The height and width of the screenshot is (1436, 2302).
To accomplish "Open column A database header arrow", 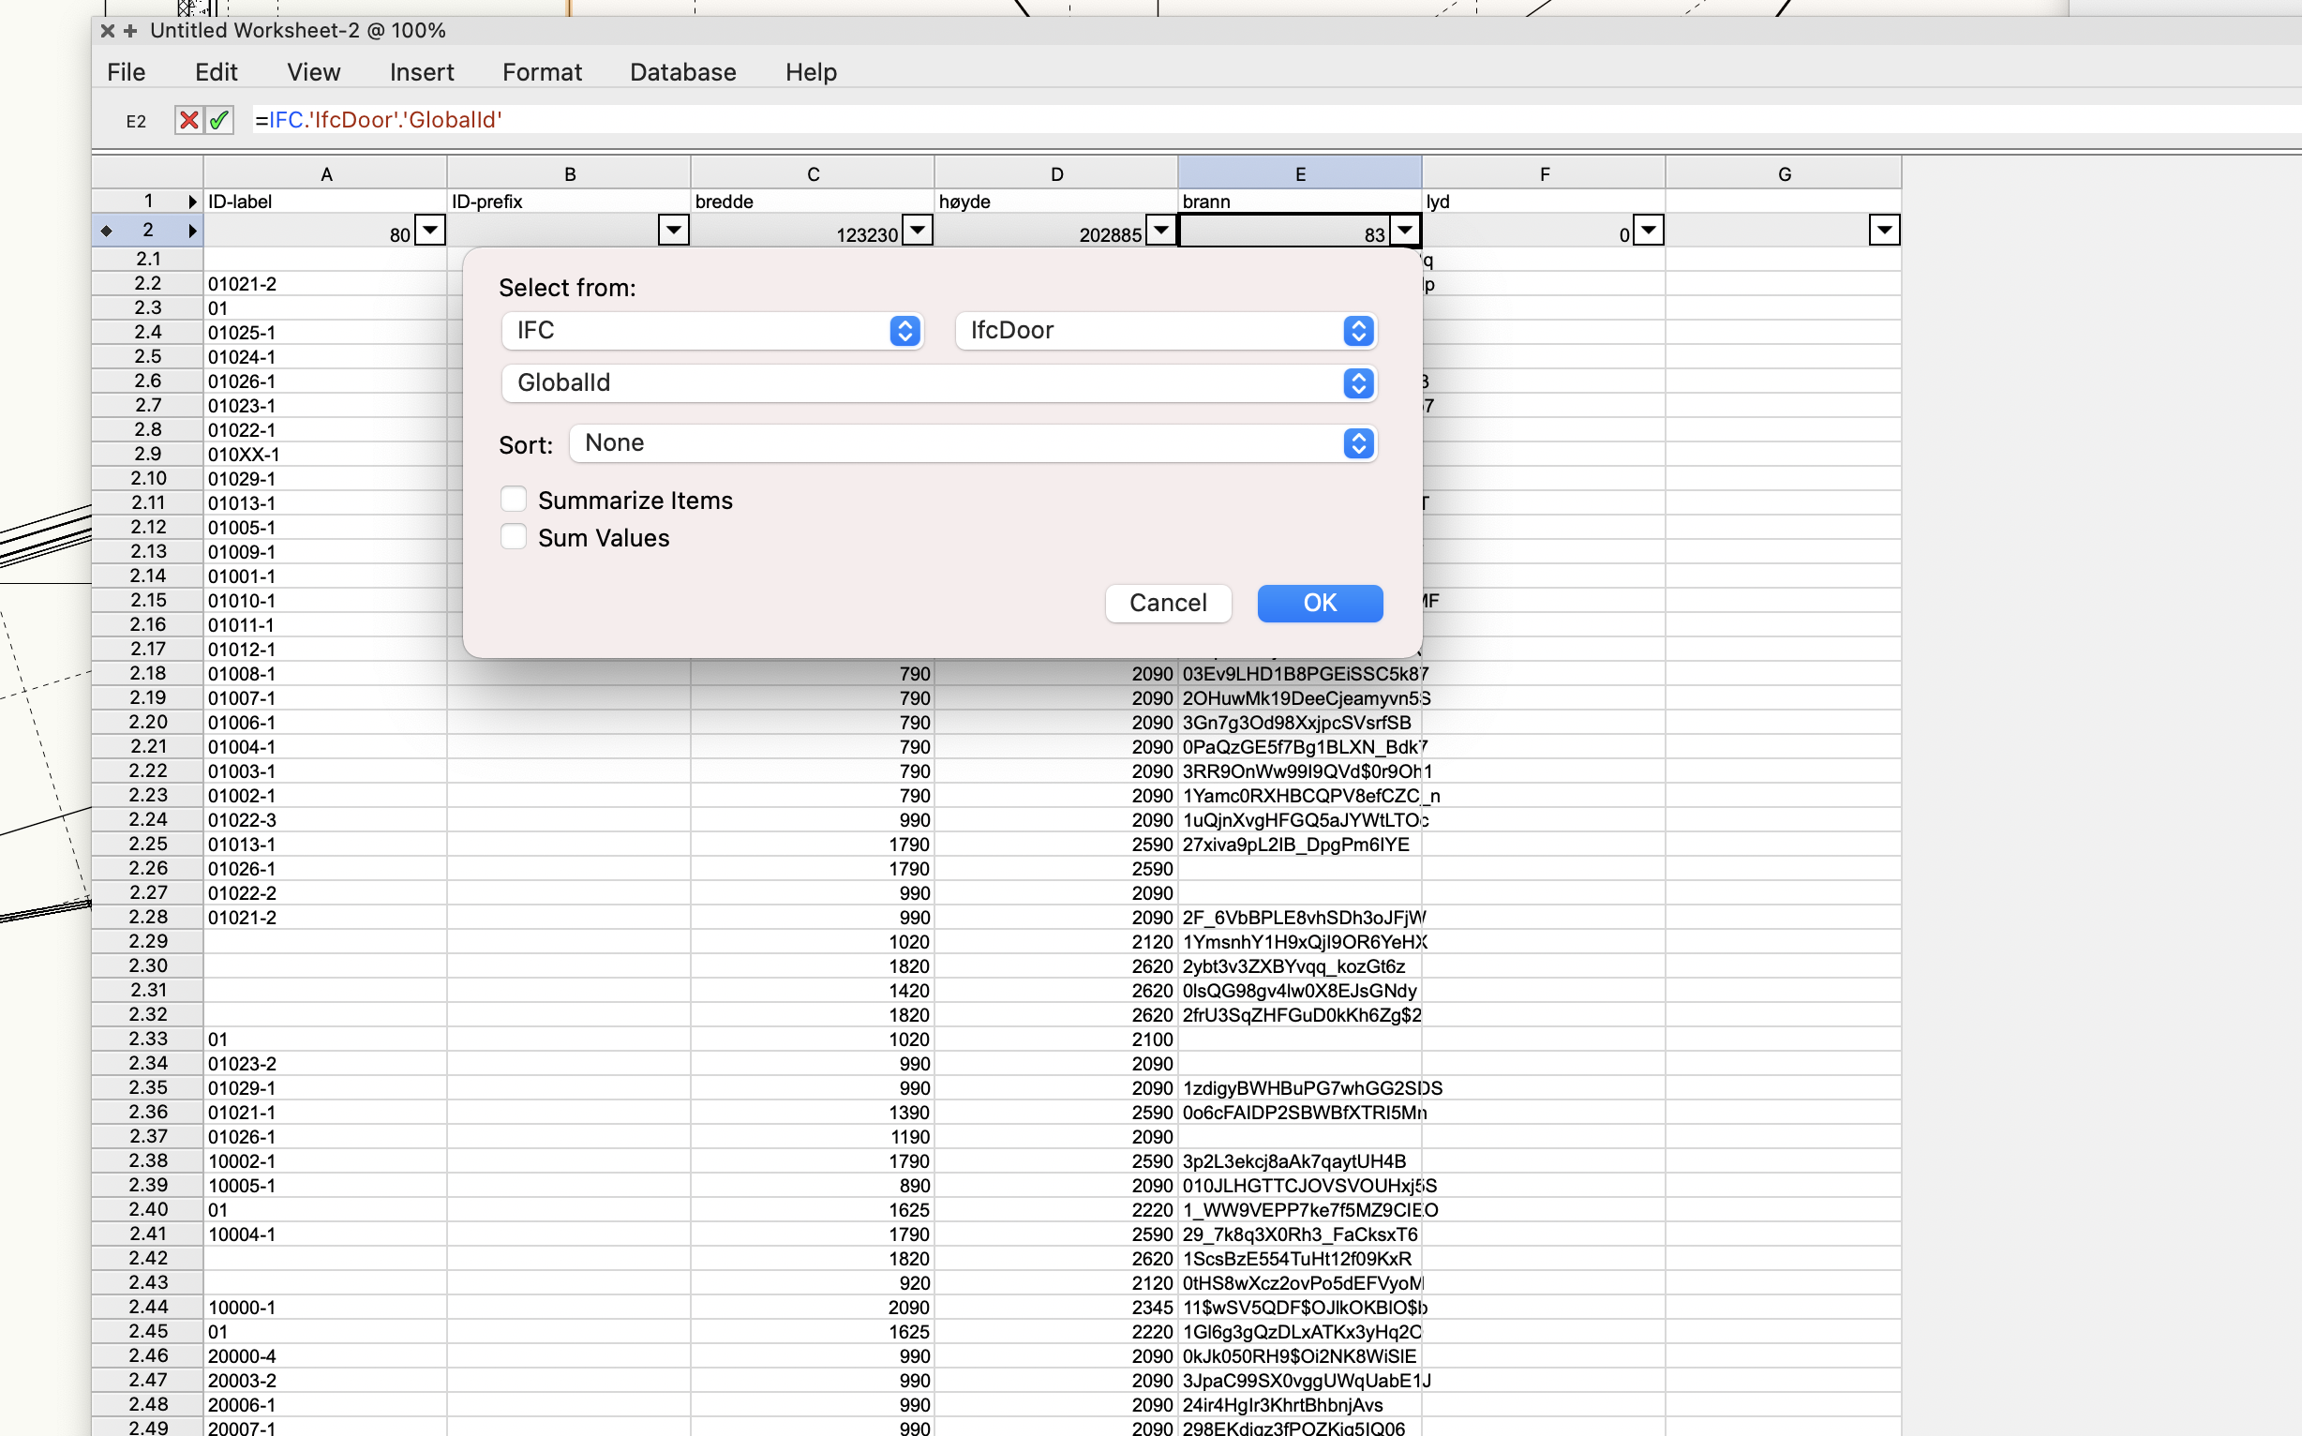I will [430, 230].
